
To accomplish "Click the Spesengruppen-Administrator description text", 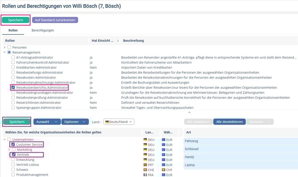I will coord(157,108).
